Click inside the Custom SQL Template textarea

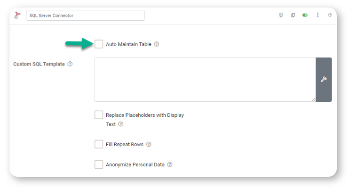pyautogui.click(x=205, y=80)
